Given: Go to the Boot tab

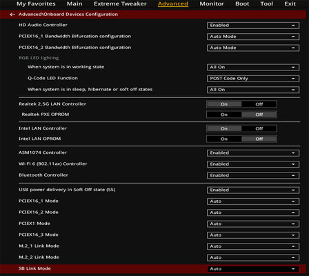Looking at the screenshot, I should point(242,3).
